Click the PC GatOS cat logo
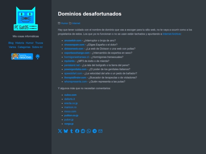 click(x=26, y=19)
